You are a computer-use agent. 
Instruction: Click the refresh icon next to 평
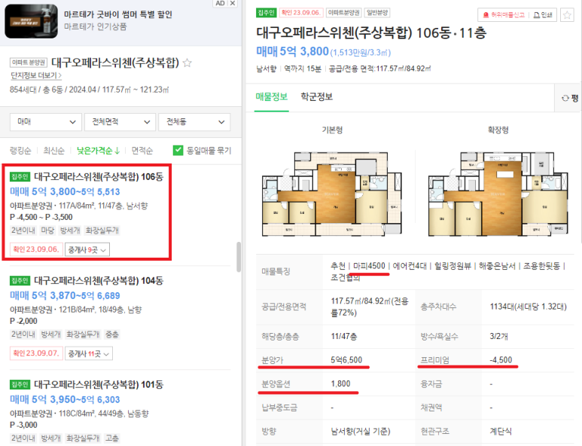pos(565,99)
